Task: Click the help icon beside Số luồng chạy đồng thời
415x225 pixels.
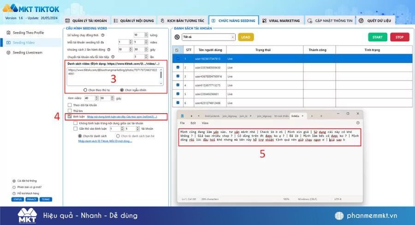Action: (103, 35)
